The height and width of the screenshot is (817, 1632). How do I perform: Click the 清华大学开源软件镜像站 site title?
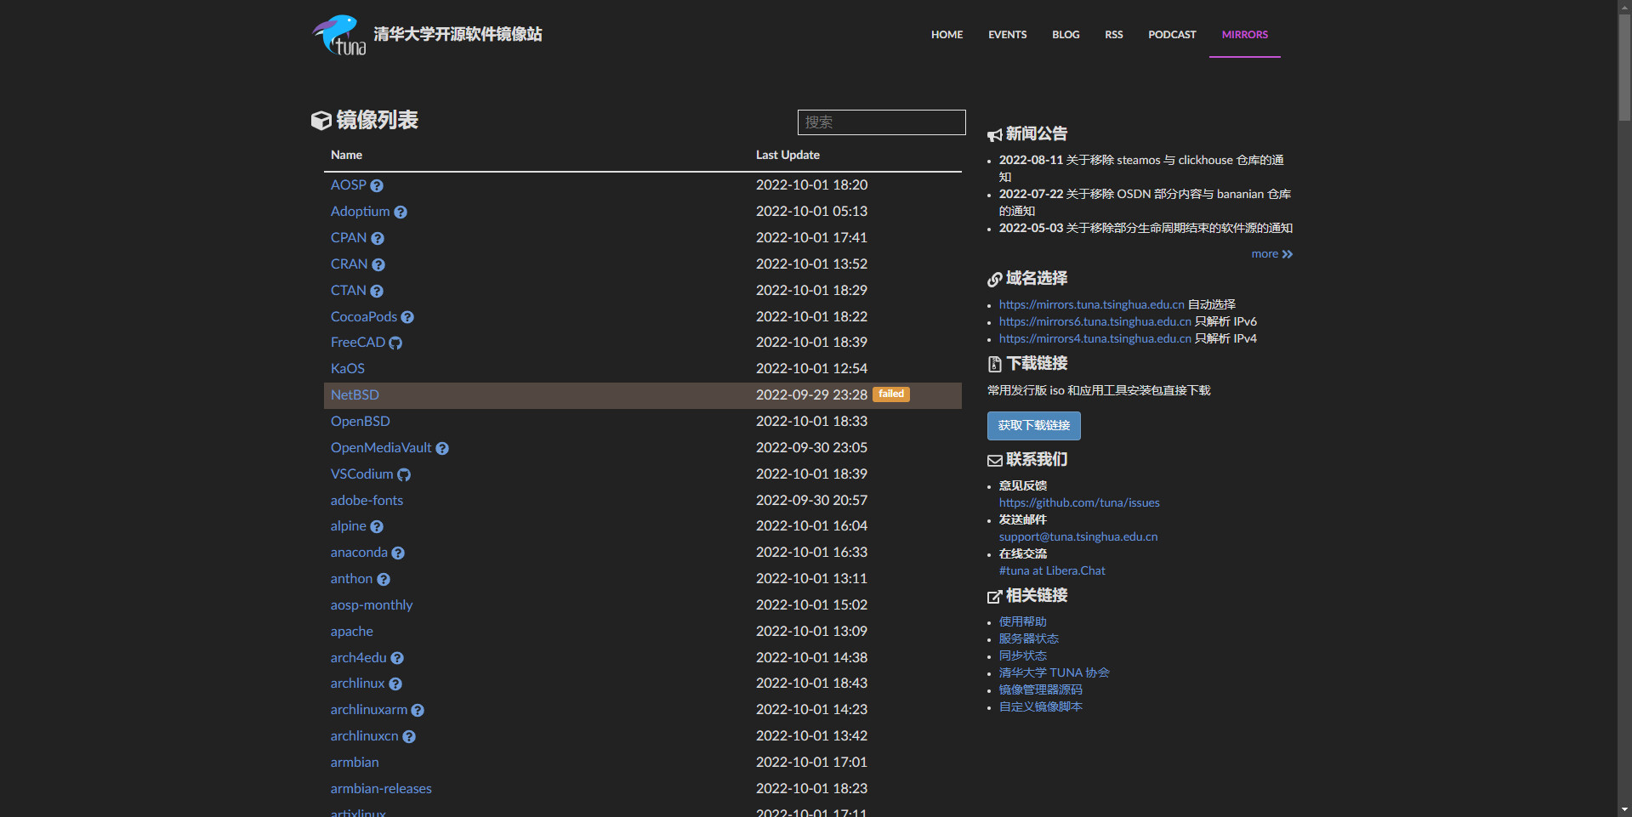point(458,35)
